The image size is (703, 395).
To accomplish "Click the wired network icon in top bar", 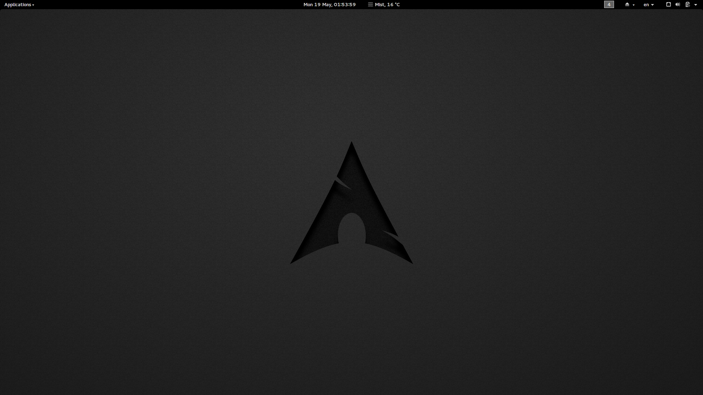I will (x=668, y=4).
